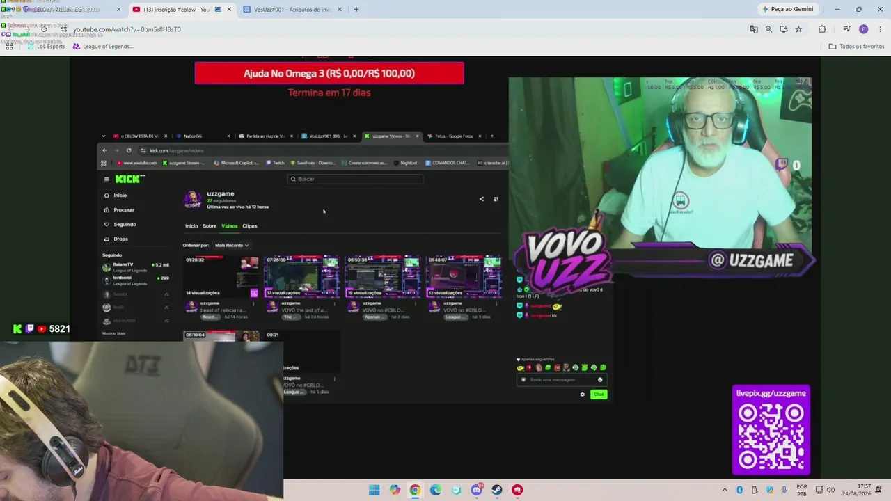The height and width of the screenshot is (501, 891).
Task: Open lordsemi in the Kick following list
Action: 136,280
